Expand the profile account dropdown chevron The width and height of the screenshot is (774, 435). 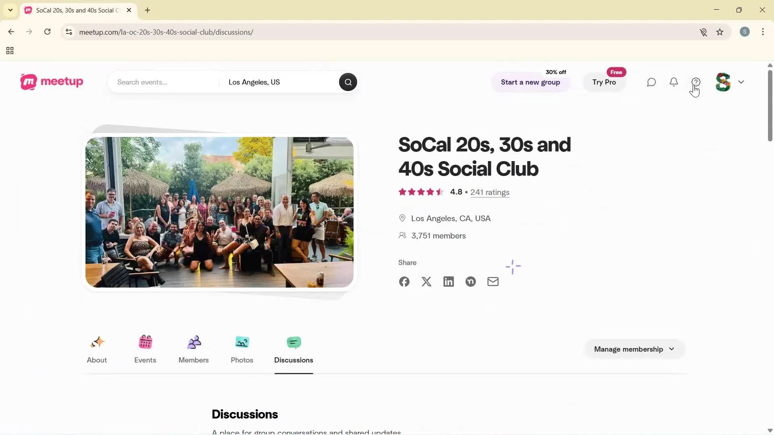pos(742,82)
